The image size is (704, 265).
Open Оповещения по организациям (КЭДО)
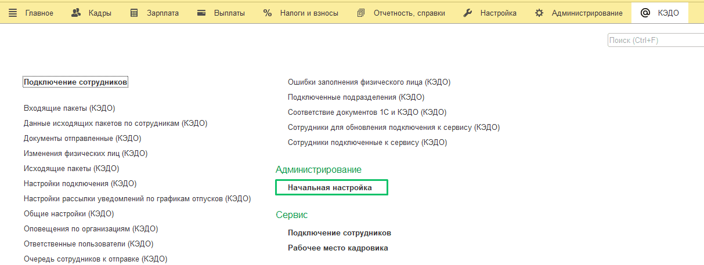[x=91, y=229]
